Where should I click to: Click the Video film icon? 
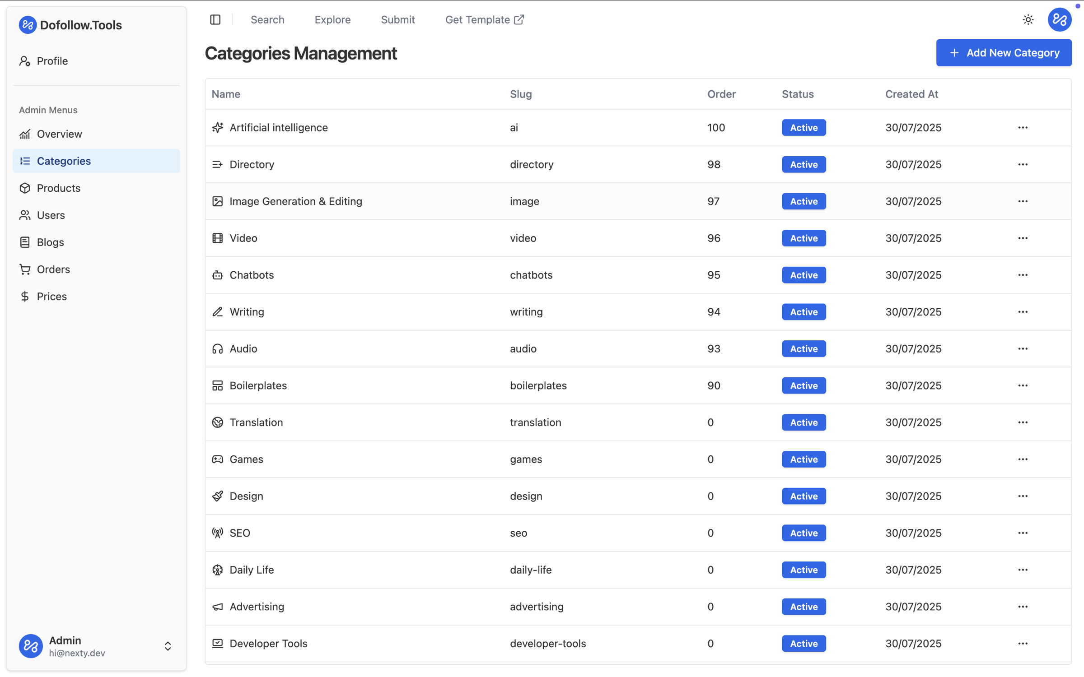click(x=218, y=238)
